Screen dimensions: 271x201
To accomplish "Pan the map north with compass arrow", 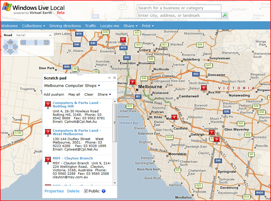I will tap(10, 42).
